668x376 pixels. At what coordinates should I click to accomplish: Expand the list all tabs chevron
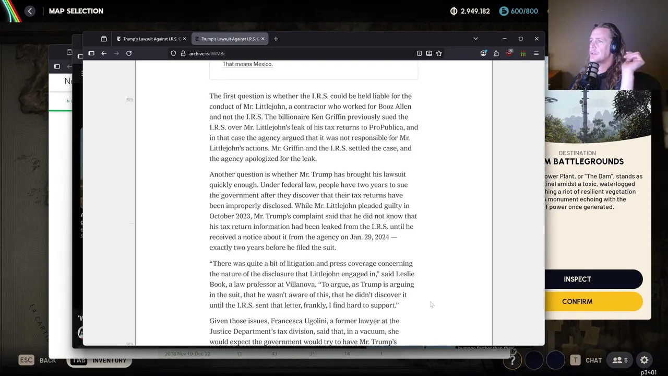[475, 39]
